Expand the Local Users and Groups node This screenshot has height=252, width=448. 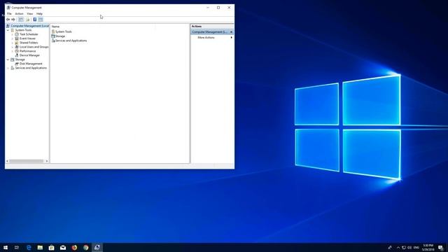click(13, 47)
